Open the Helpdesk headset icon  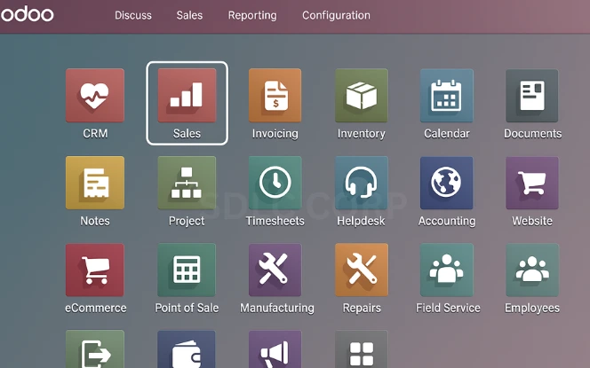[362, 183]
